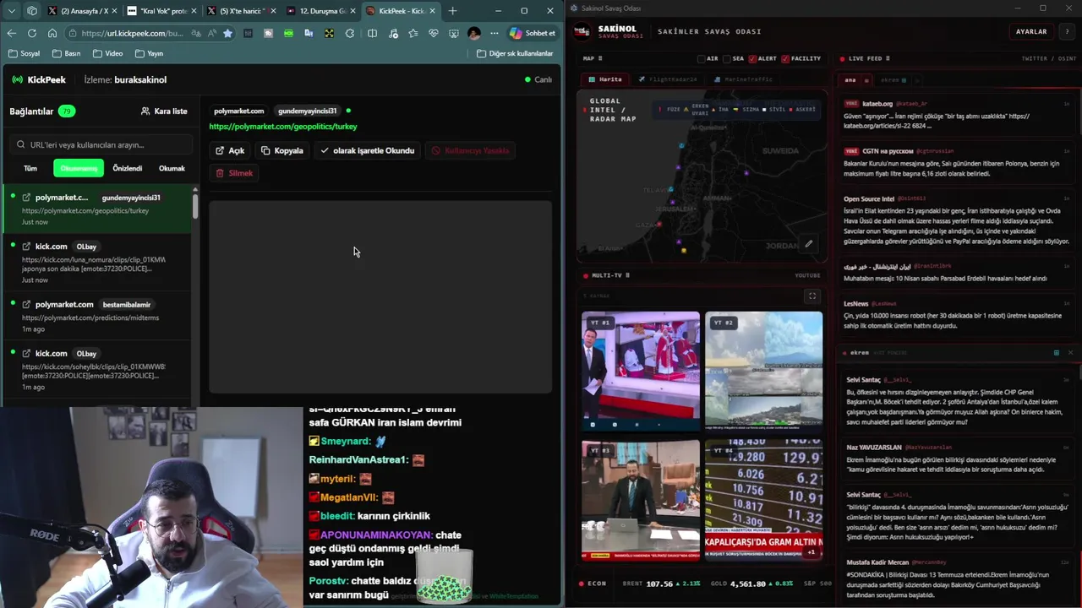Click the browser refresh icon

pyautogui.click(x=32, y=33)
